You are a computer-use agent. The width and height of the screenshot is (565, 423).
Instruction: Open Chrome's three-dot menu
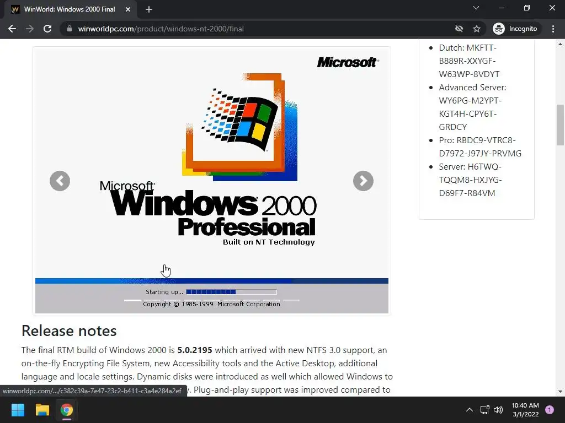pyautogui.click(x=553, y=29)
